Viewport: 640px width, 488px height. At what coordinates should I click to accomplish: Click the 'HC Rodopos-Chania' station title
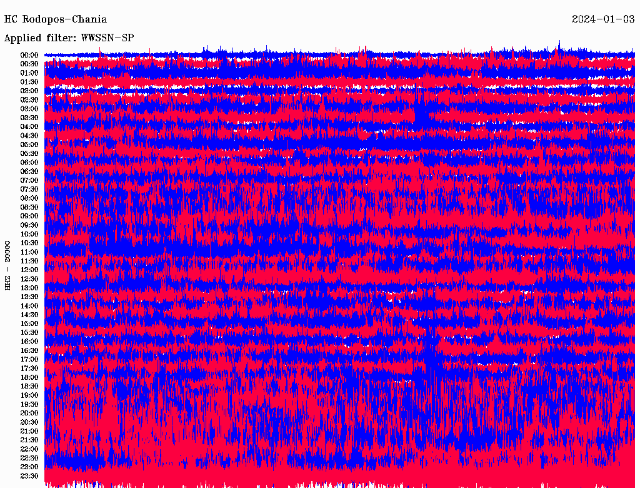[56, 19]
